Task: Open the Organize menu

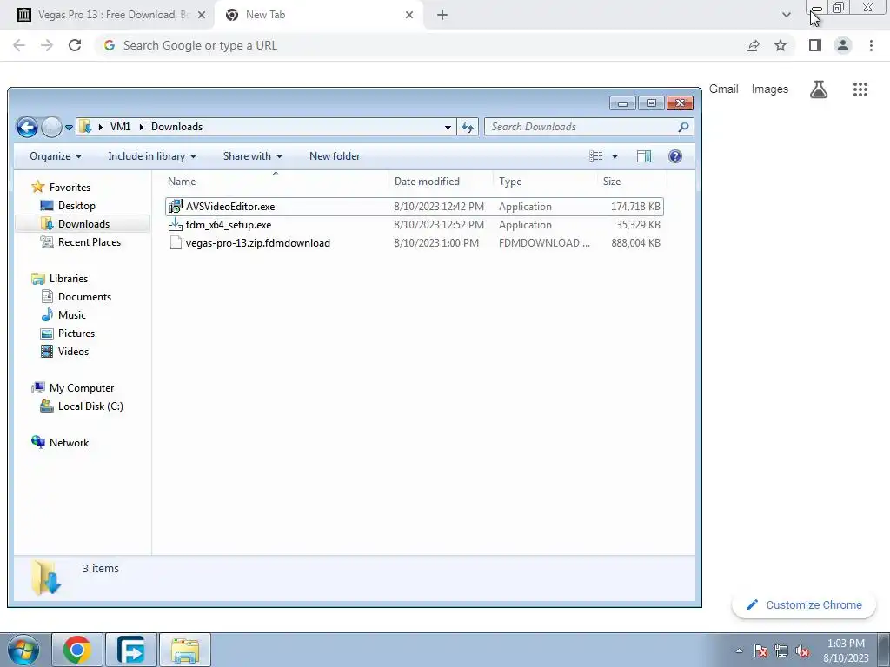Action: click(x=56, y=156)
